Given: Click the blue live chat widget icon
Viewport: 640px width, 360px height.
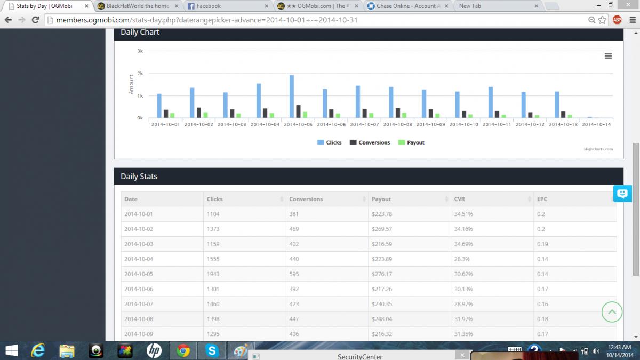Looking at the screenshot, I should (622, 193).
